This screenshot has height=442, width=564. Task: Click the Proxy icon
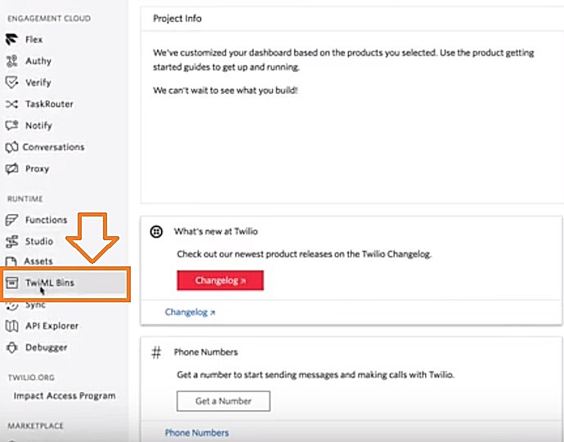point(11,168)
